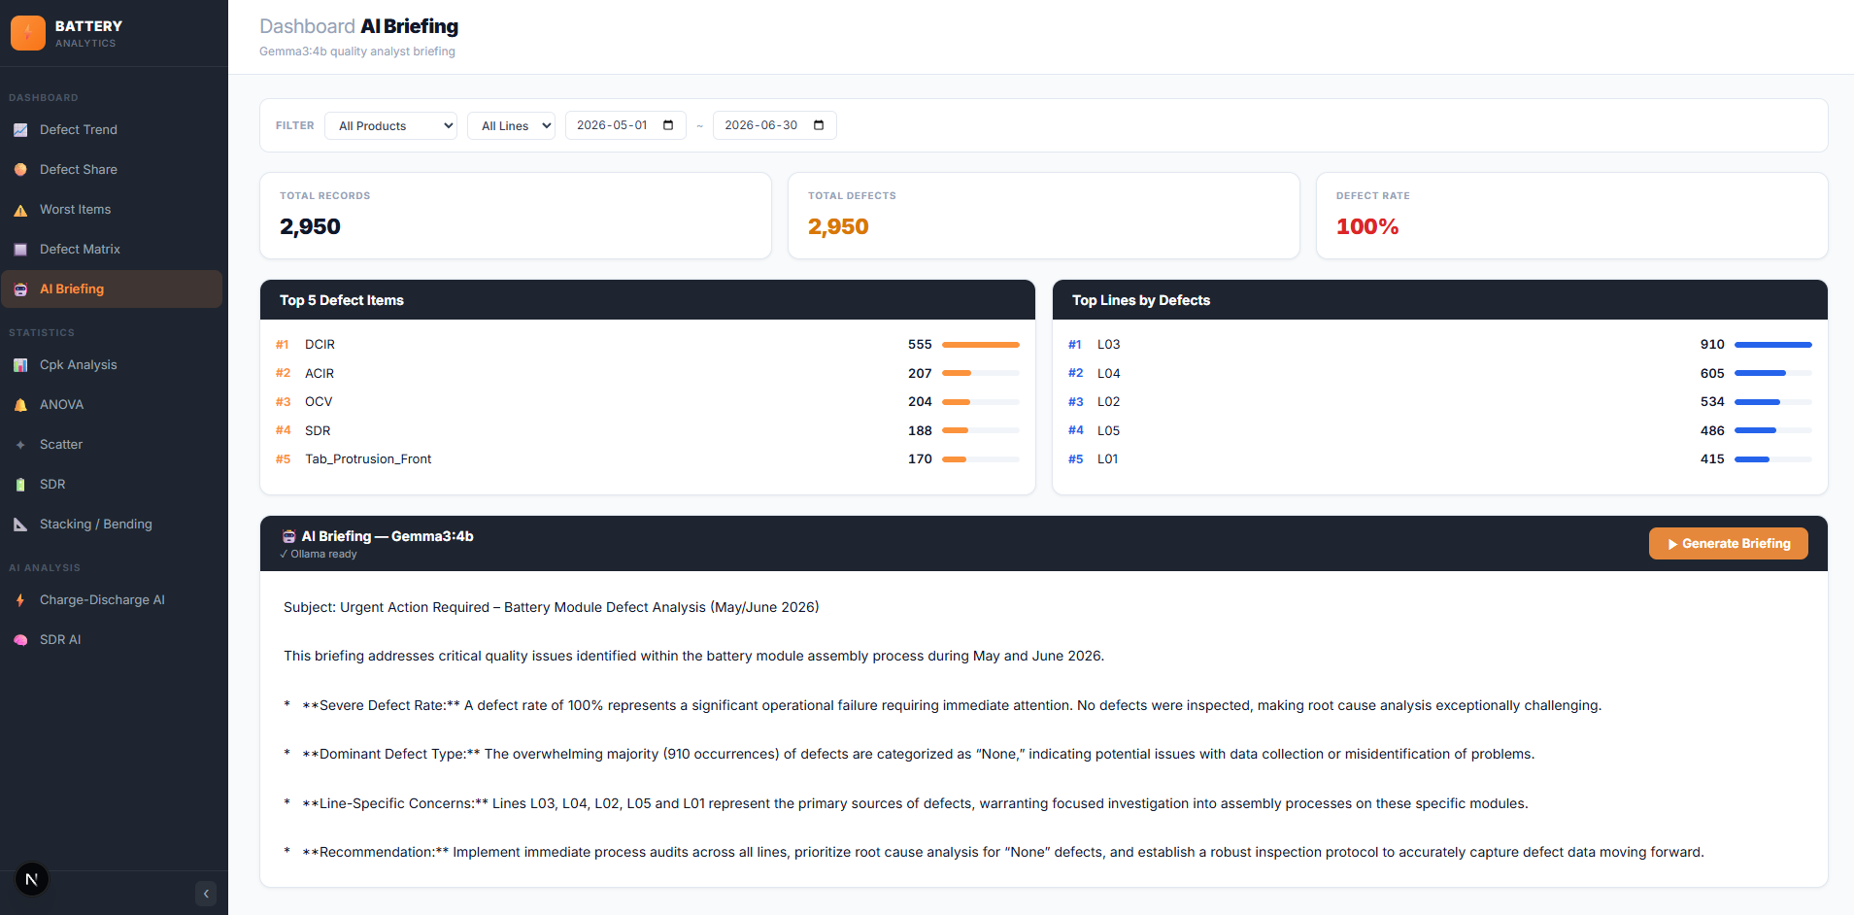Open the All Products dropdown
1854x915 pixels.
[x=391, y=125]
